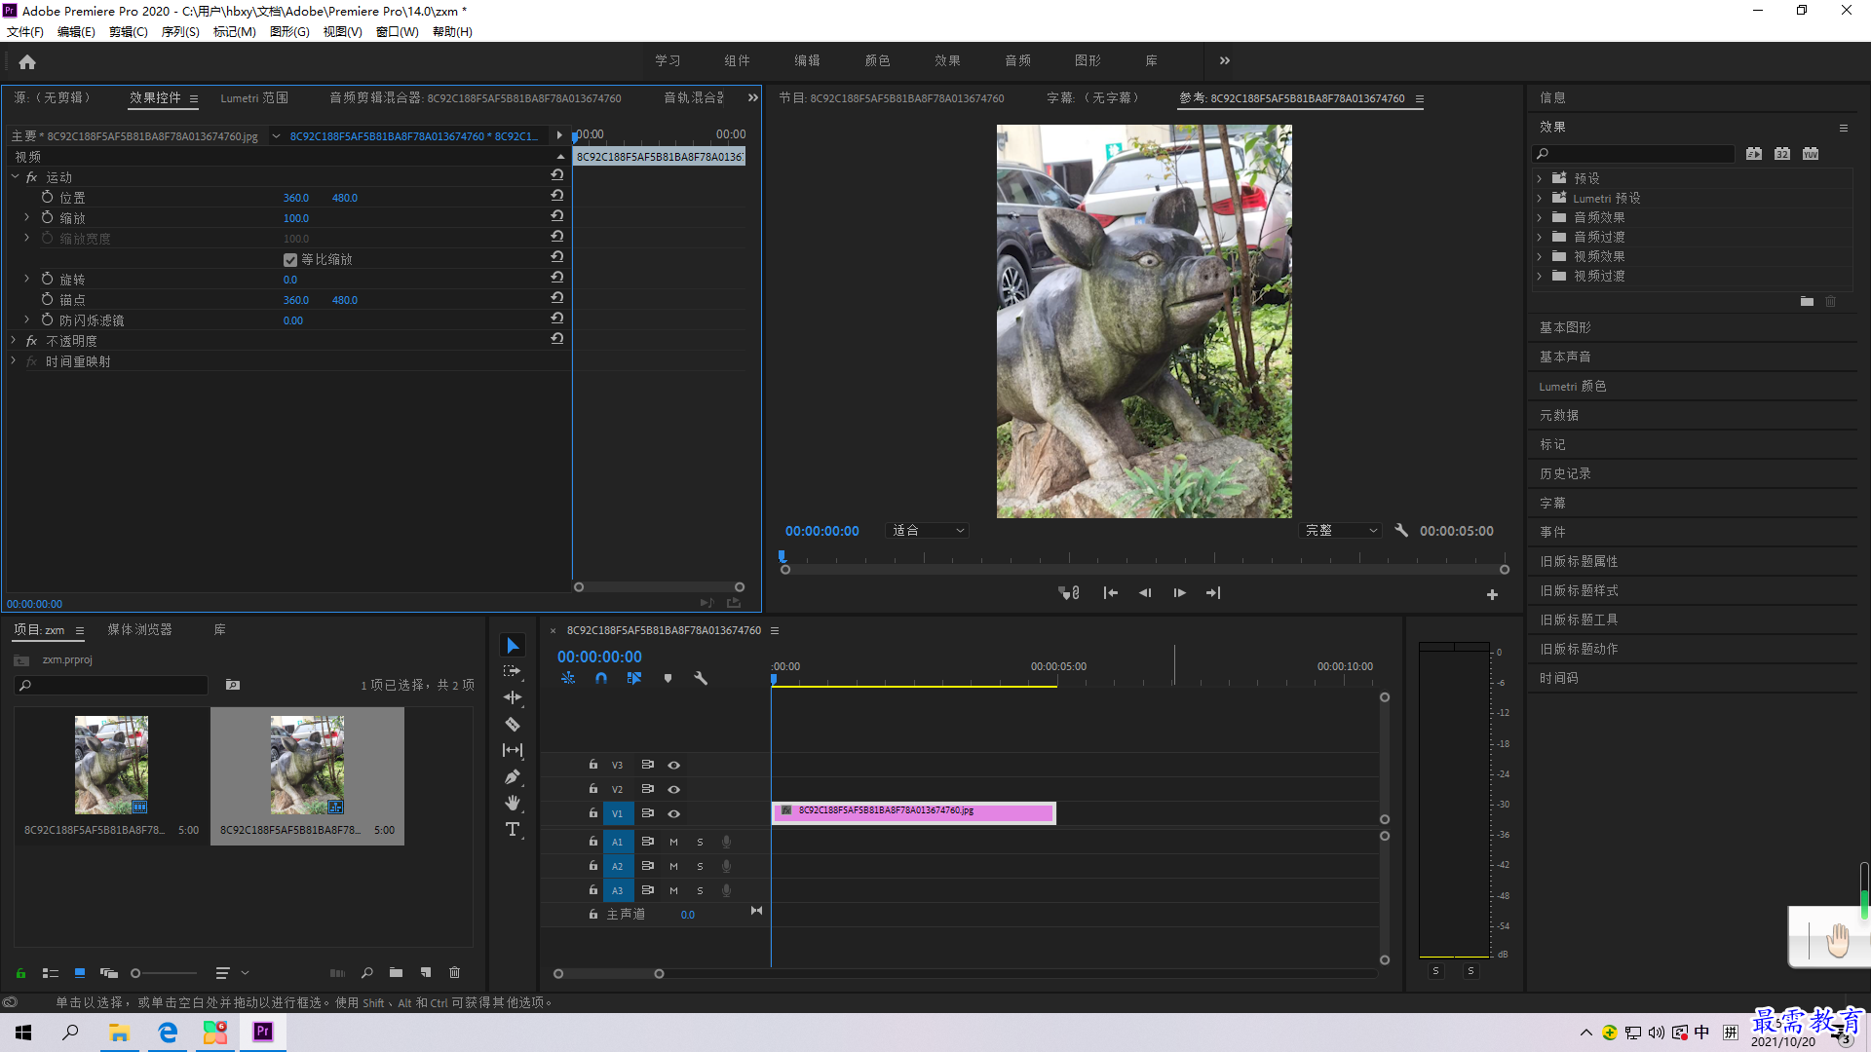Toggle snap in timeline (magnet icon)
The height and width of the screenshot is (1052, 1871).
(x=601, y=678)
